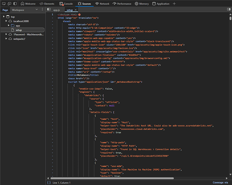Click the Console panel icon
This screenshot has width=232, height=185.
click(x=61, y=4)
